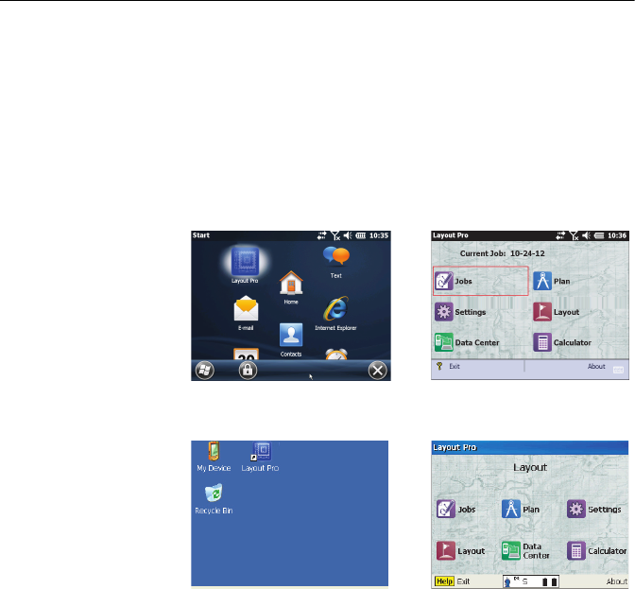The height and width of the screenshot is (589, 635).
Task: Open the alarm clock icon
Action: [336, 354]
